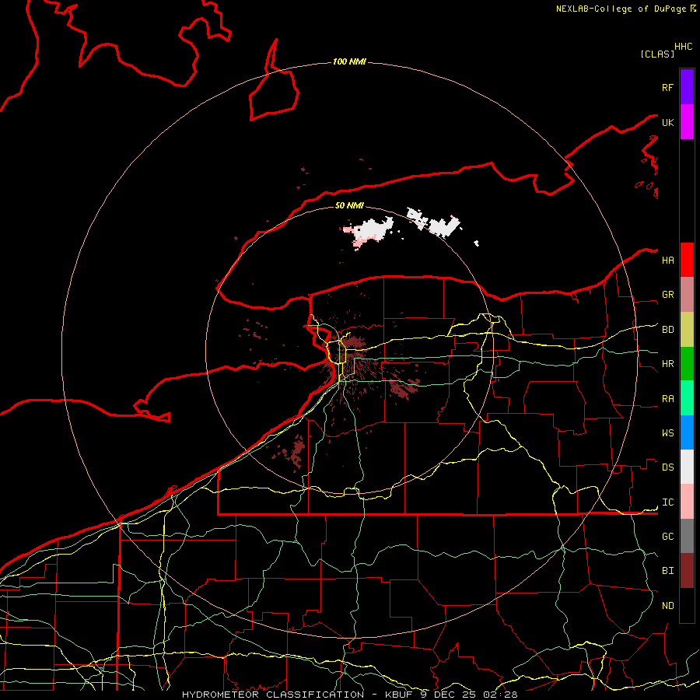The width and height of the screenshot is (700, 700).
Task: Pick the HR green legend swatch
Action: click(687, 364)
